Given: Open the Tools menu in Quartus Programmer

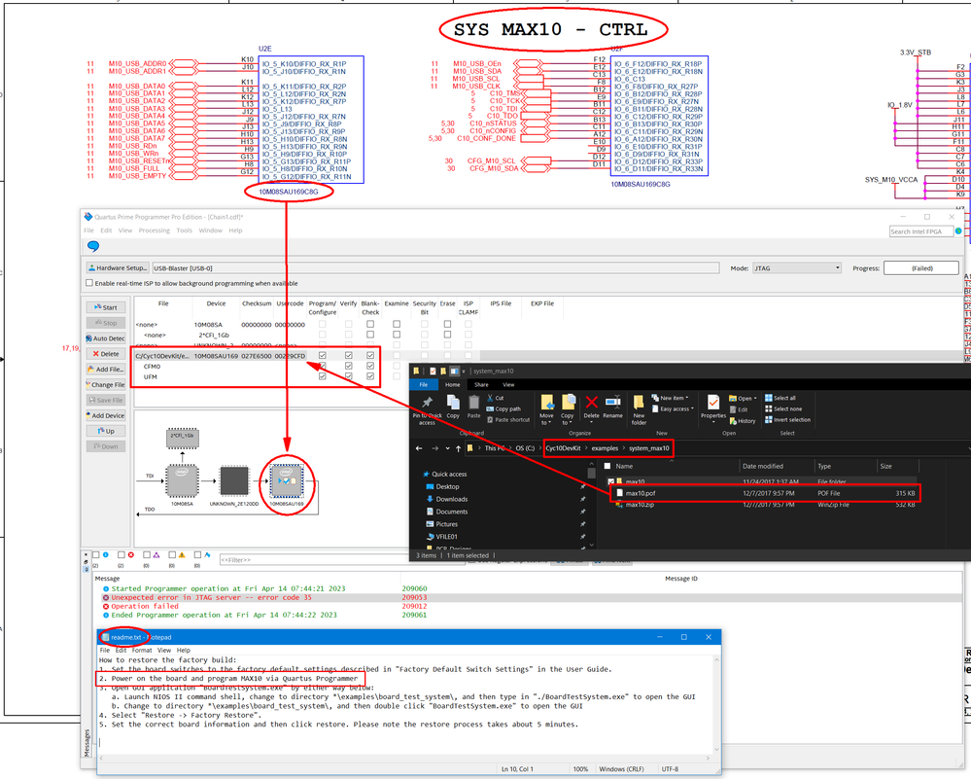Looking at the screenshot, I should coord(184,230).
